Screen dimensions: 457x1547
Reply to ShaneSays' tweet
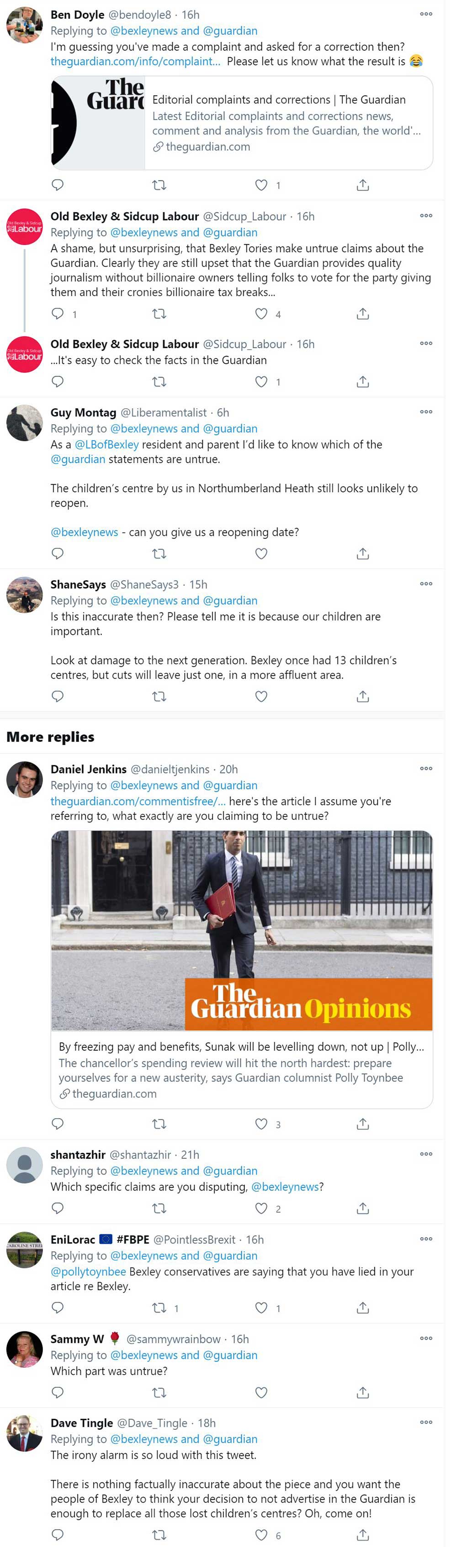click(58, 696)
